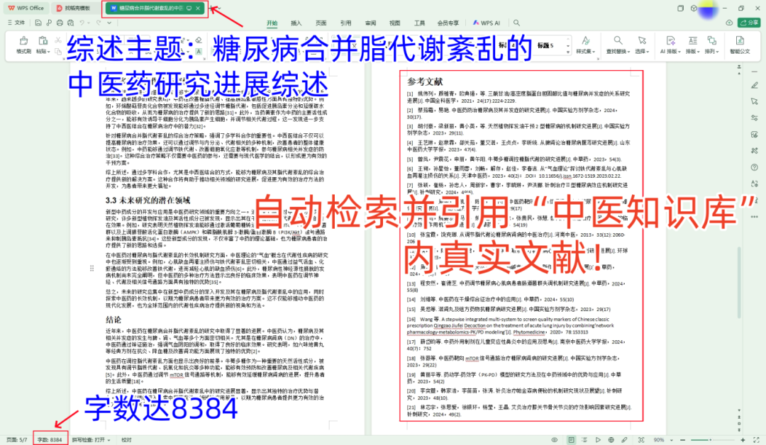The width and height of the screenshot is (766, 445).
Task: Click the AI layout (AI 排版) icon
Action: (x=670, y=40)
